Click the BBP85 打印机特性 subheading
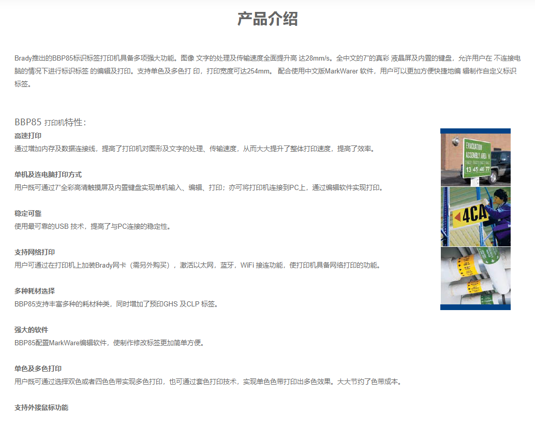 [50, 122]
